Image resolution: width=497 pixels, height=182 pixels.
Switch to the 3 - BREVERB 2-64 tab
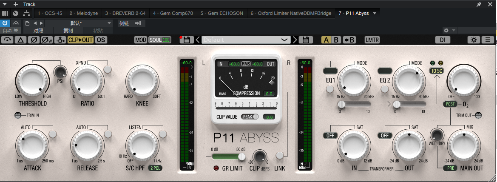point(125,13)
